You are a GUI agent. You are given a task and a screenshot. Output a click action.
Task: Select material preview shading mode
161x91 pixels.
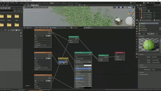[130, 7]
